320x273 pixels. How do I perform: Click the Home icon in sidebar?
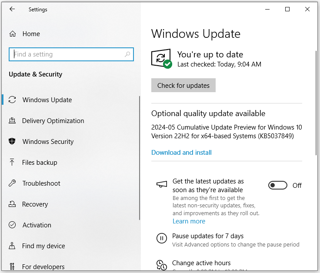[13, 34]
